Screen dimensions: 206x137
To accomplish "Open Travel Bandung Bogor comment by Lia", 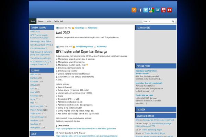I will click(x=152, y=130).
